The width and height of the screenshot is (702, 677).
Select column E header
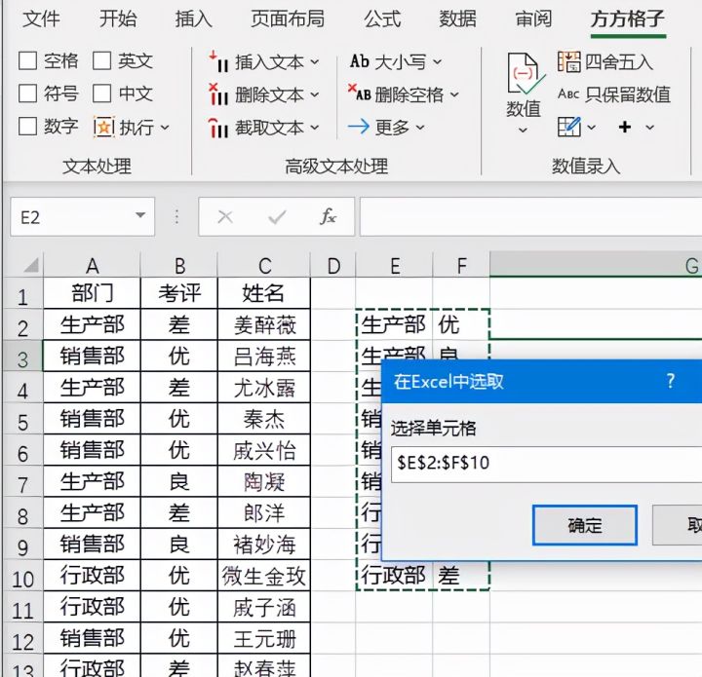395,266
